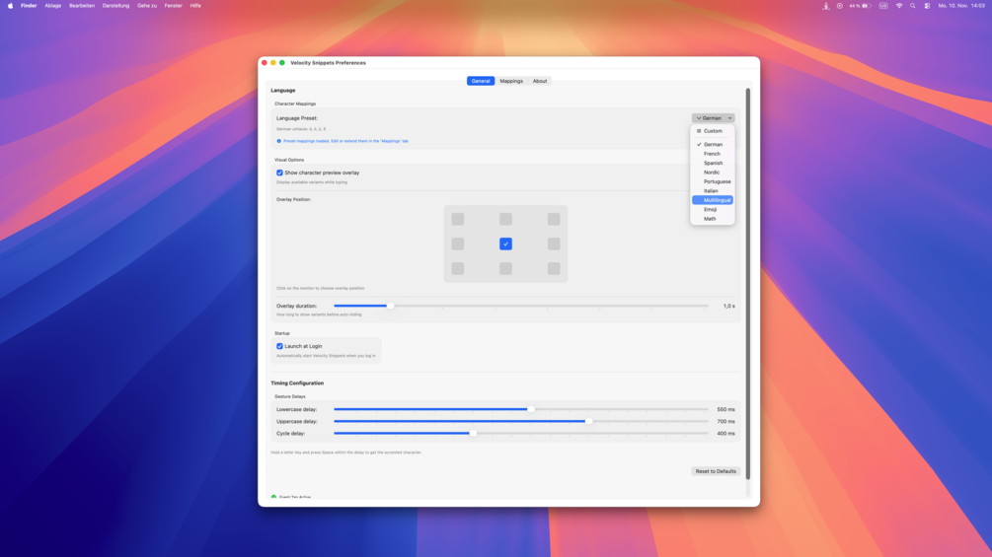Click the battery status indicator
The image size is (992, 557).
pyautogui.click(x=860, y=6)
